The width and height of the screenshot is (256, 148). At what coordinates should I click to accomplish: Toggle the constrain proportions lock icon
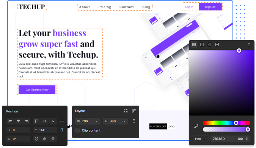tap(134, 121)
